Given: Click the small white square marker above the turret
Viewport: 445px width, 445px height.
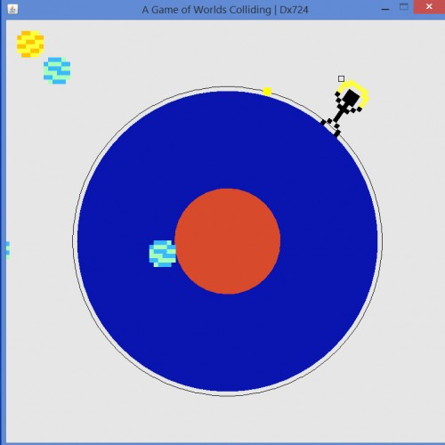Looking at the screenshot, I should (341, 78).
